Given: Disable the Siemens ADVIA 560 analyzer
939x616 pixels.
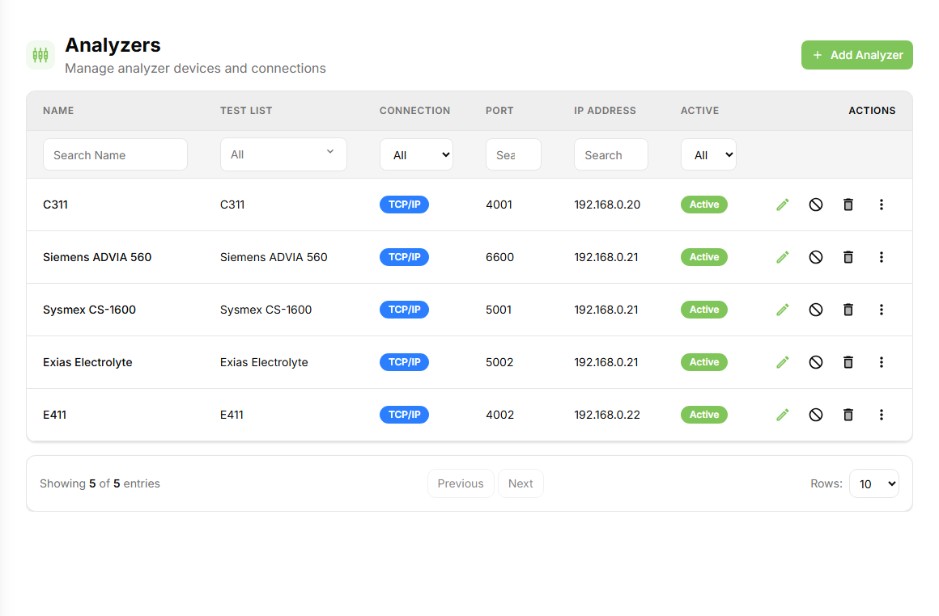Looking at the screenshot, I should point(816,257).
